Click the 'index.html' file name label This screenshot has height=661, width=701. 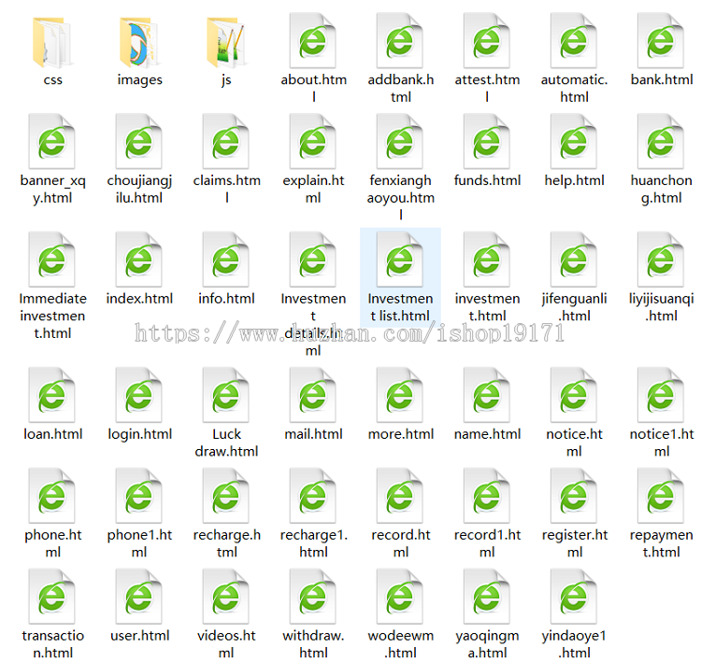[x=139, y=299]
